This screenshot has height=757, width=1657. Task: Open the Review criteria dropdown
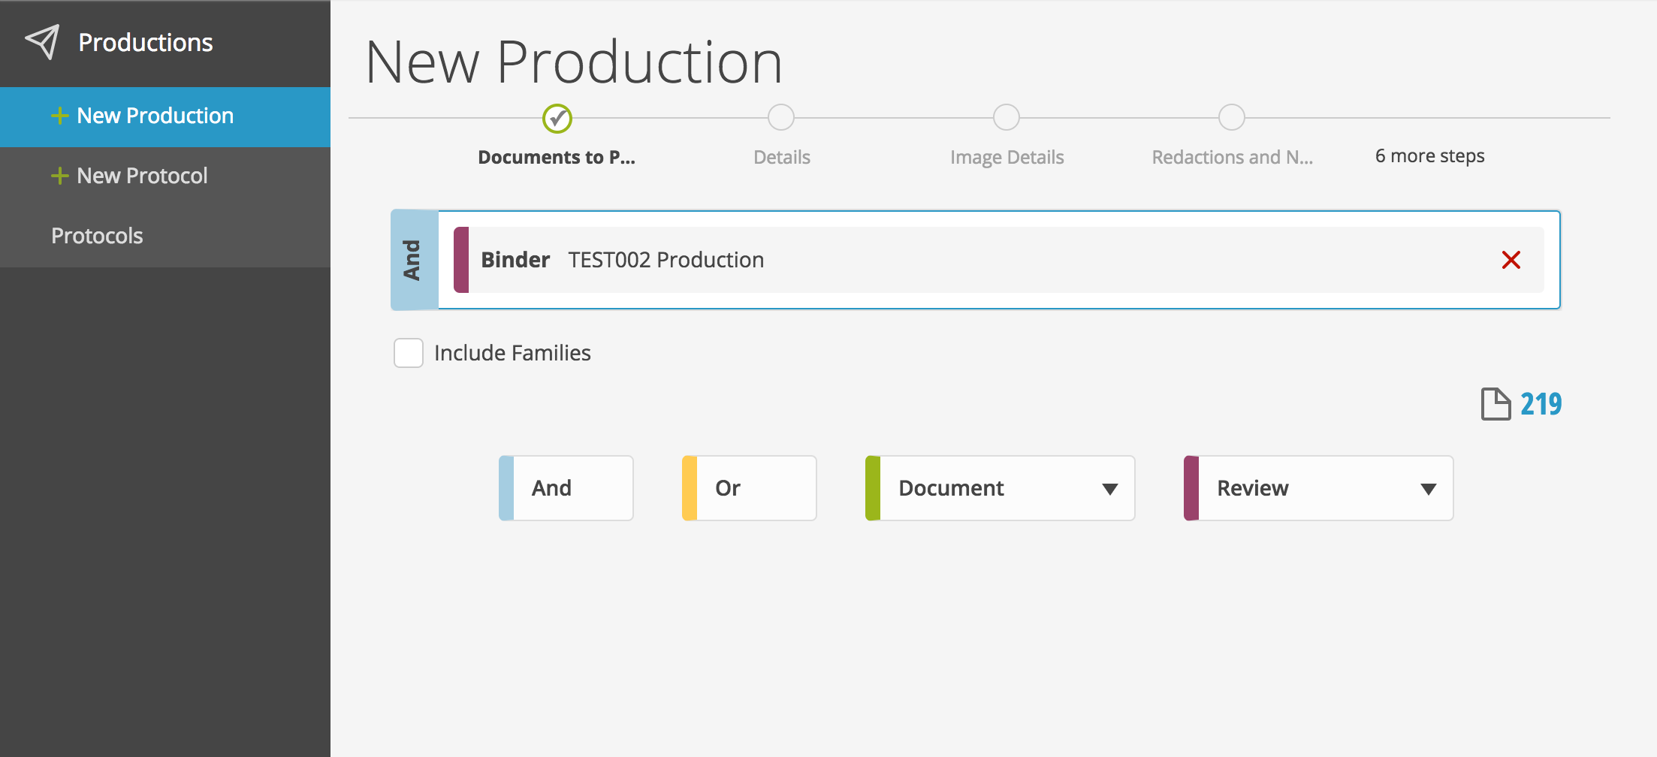(x=1318, y=488)
